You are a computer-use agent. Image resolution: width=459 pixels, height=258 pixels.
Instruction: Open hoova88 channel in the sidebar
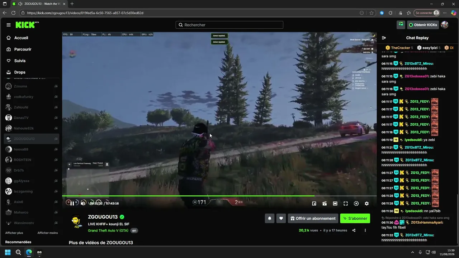[32, 149]
